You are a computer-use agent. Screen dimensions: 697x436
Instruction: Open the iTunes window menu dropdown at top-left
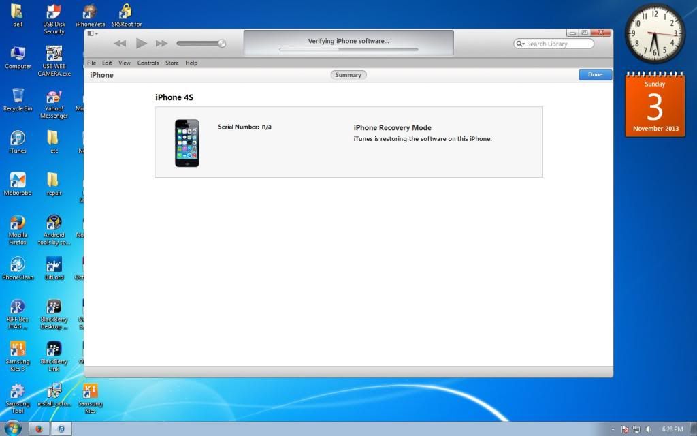93,33
